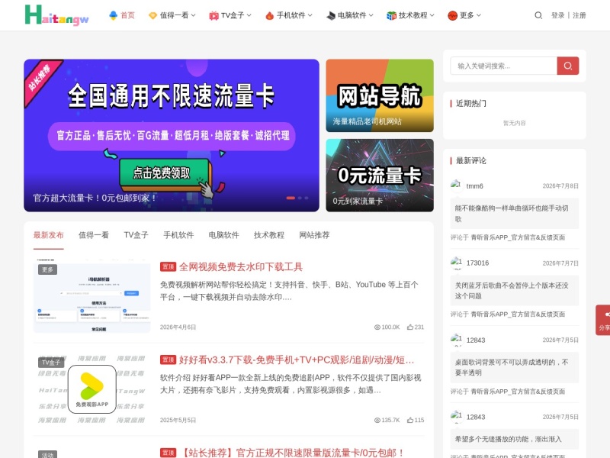
Task: Open the 全国通用不限速流量卡 banner slide
Action: [172, 136]
